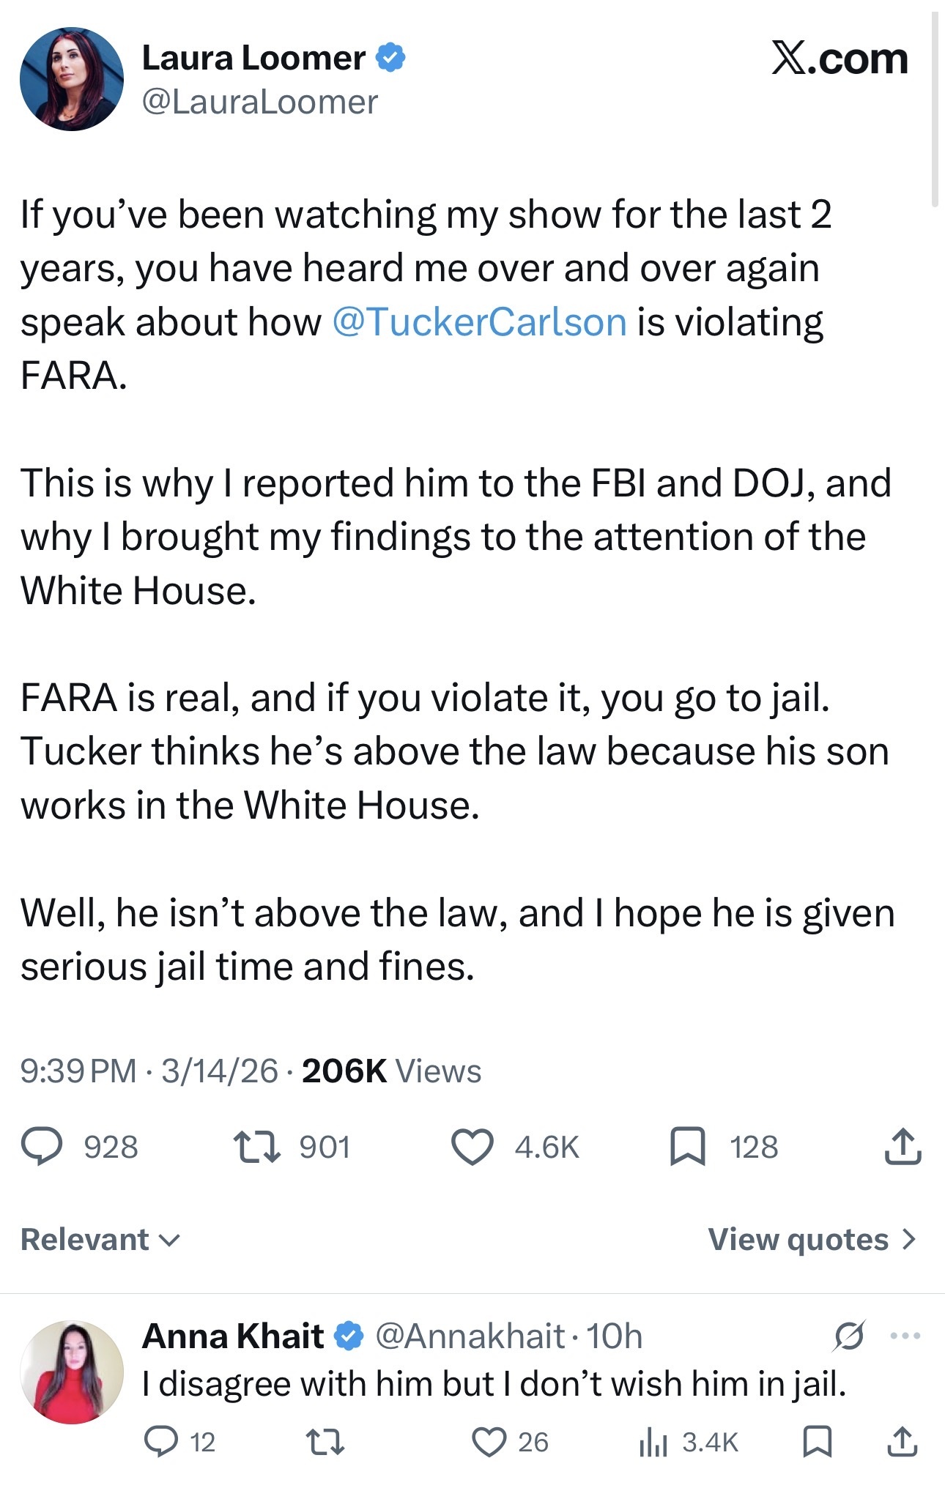Click the Grok icon on Anna's reply
Viewport: 945px width, 1488px height.
[850, 1336]
